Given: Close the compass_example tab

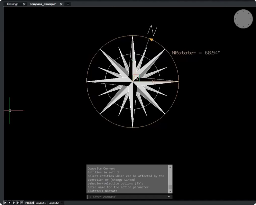Looking at the screenshot, I should click(61, 4).
